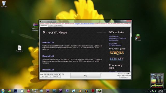Click the Edit Profile button
Screen dimensions: 166x93
pyautogui.click(x=55, y=77)
